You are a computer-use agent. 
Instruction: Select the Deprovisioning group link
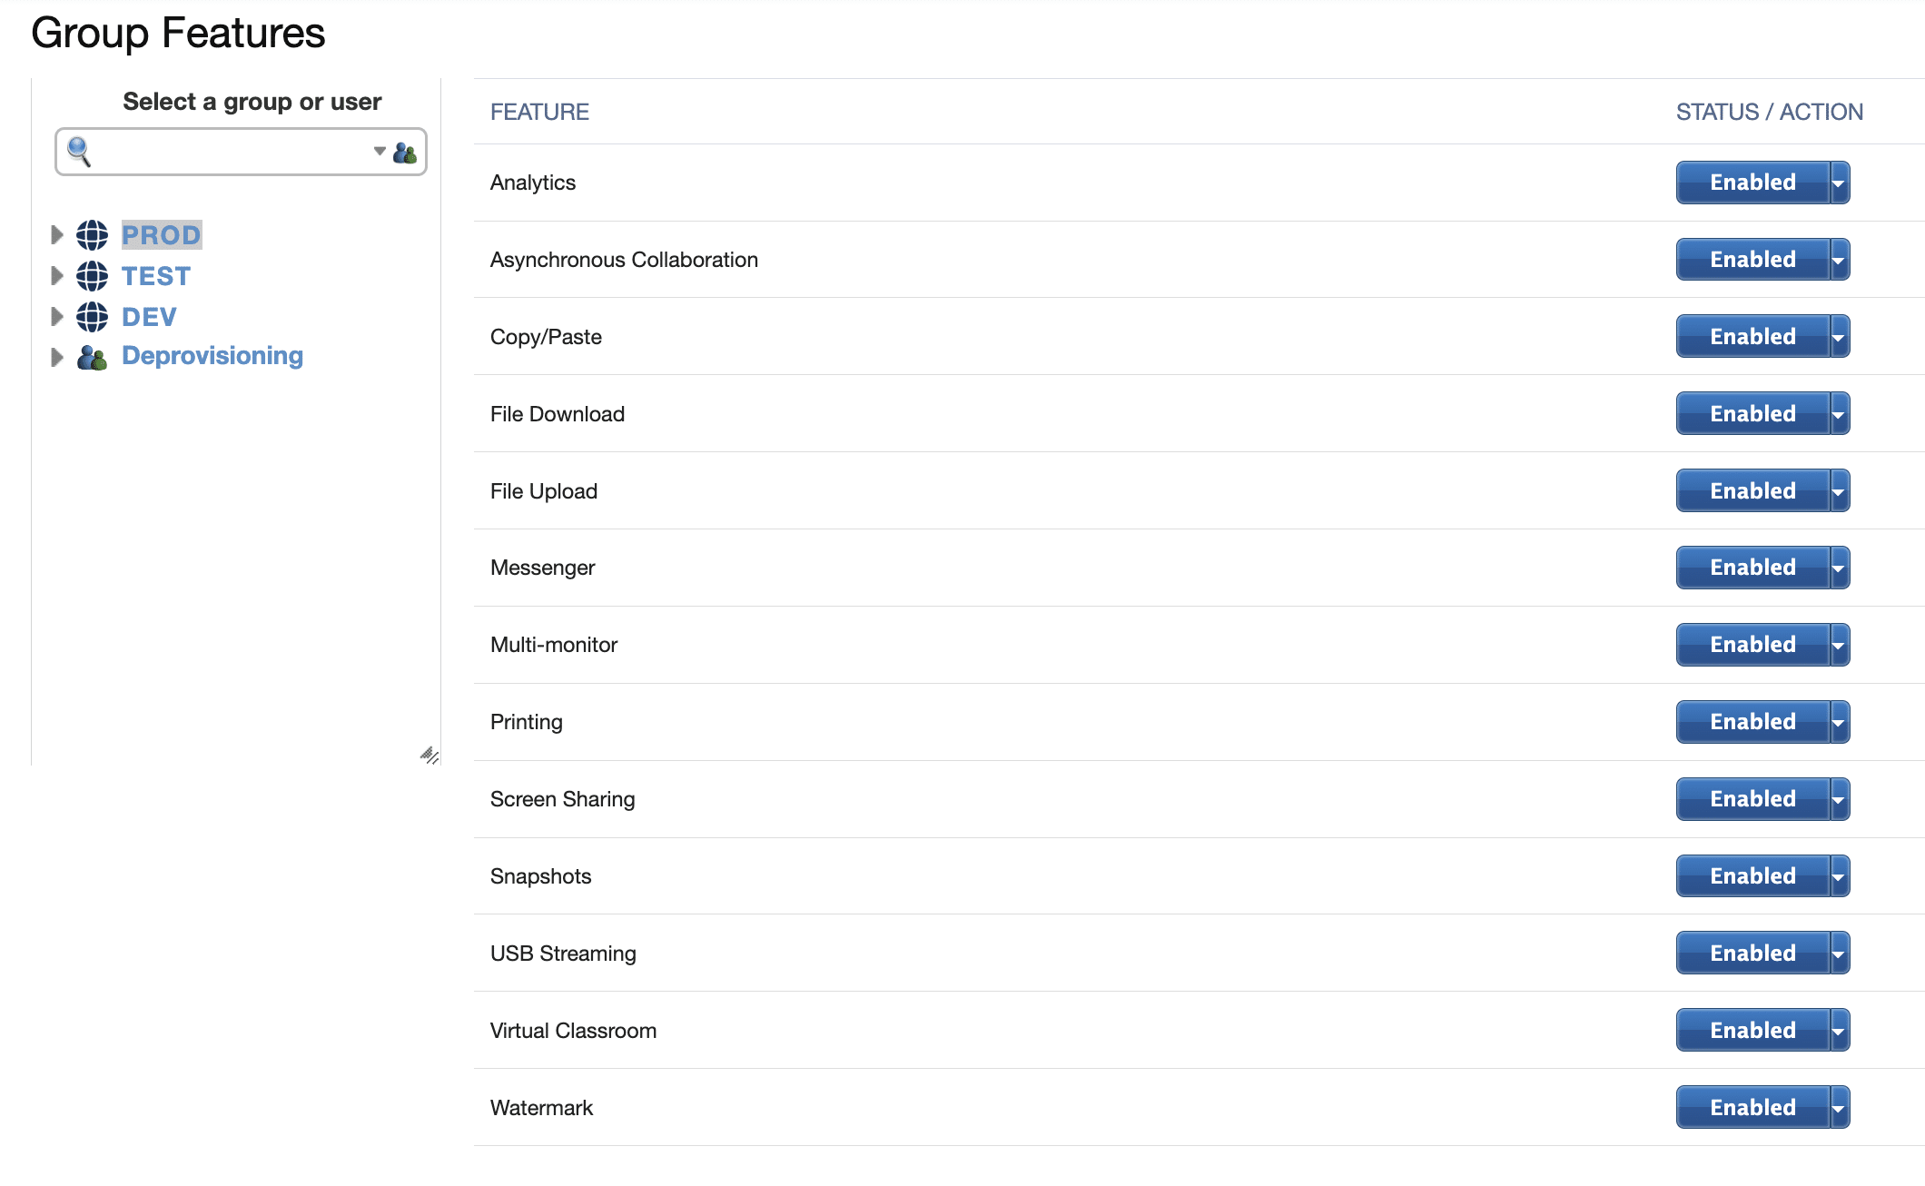(212, 356)
